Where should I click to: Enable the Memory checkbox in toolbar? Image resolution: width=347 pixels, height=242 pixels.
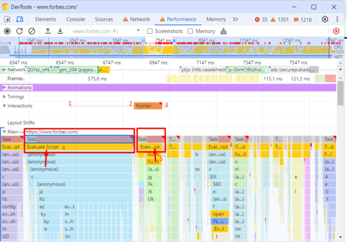click(x=190, y=31)
